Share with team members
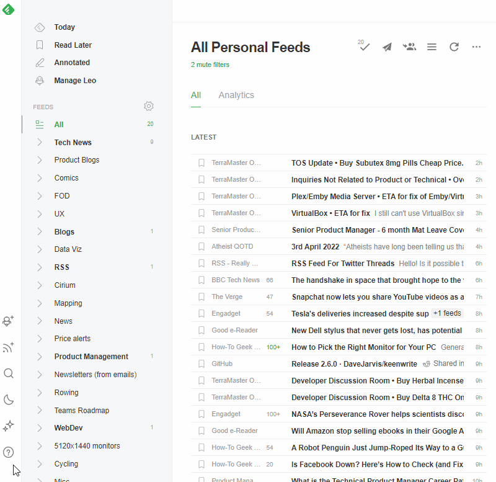This screenshot has height=482, width=496. tap(409, 47)
